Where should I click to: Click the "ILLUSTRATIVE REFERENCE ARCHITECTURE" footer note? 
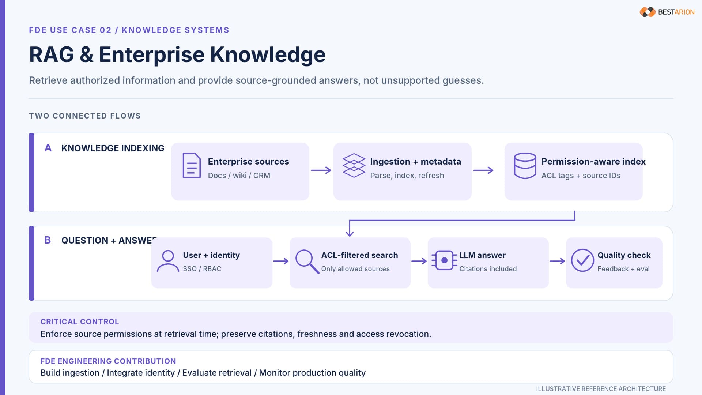click(601, 389)
